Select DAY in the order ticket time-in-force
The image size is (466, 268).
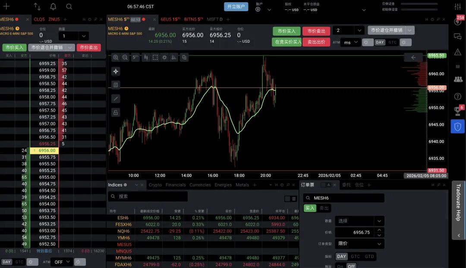coord(341,256)
